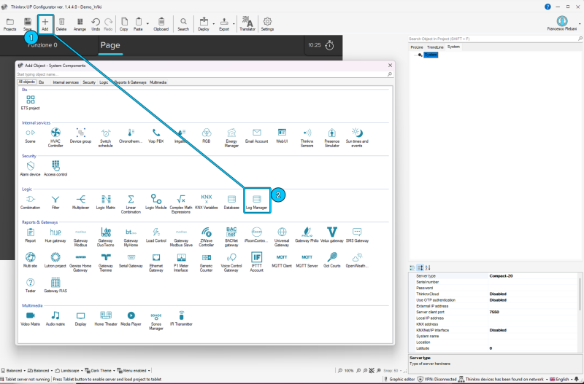Open the TrendLine tab
This screenshot has width=584, height=384.
click(x=435, y=47)
